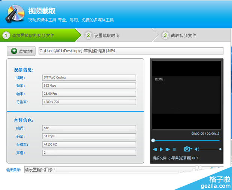Image resolution: width=232 pixels, height=190 pixels.
Task: Click the audio channels value 2
Action: click(89, 153)
